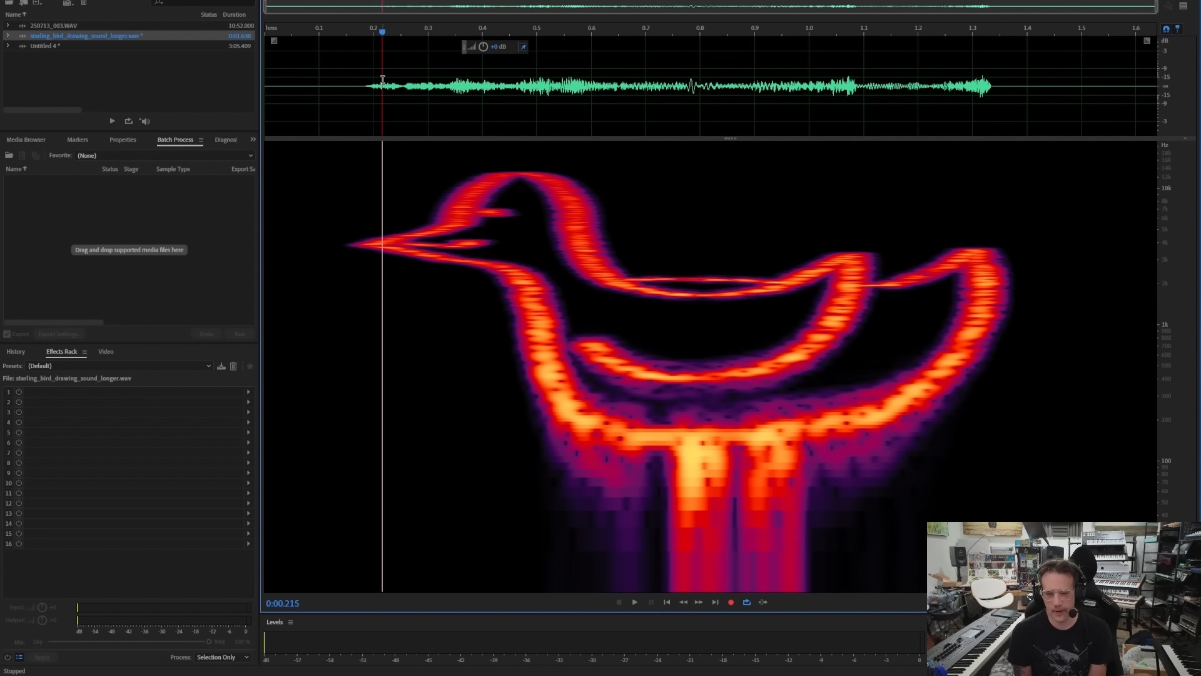Click Skip Selection transport icon
Viewport: 1201px width, 676px height.
tap(763, 602)
